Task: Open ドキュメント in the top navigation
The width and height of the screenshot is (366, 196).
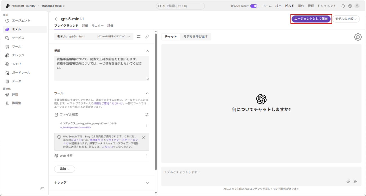Action: click(327, 6)
